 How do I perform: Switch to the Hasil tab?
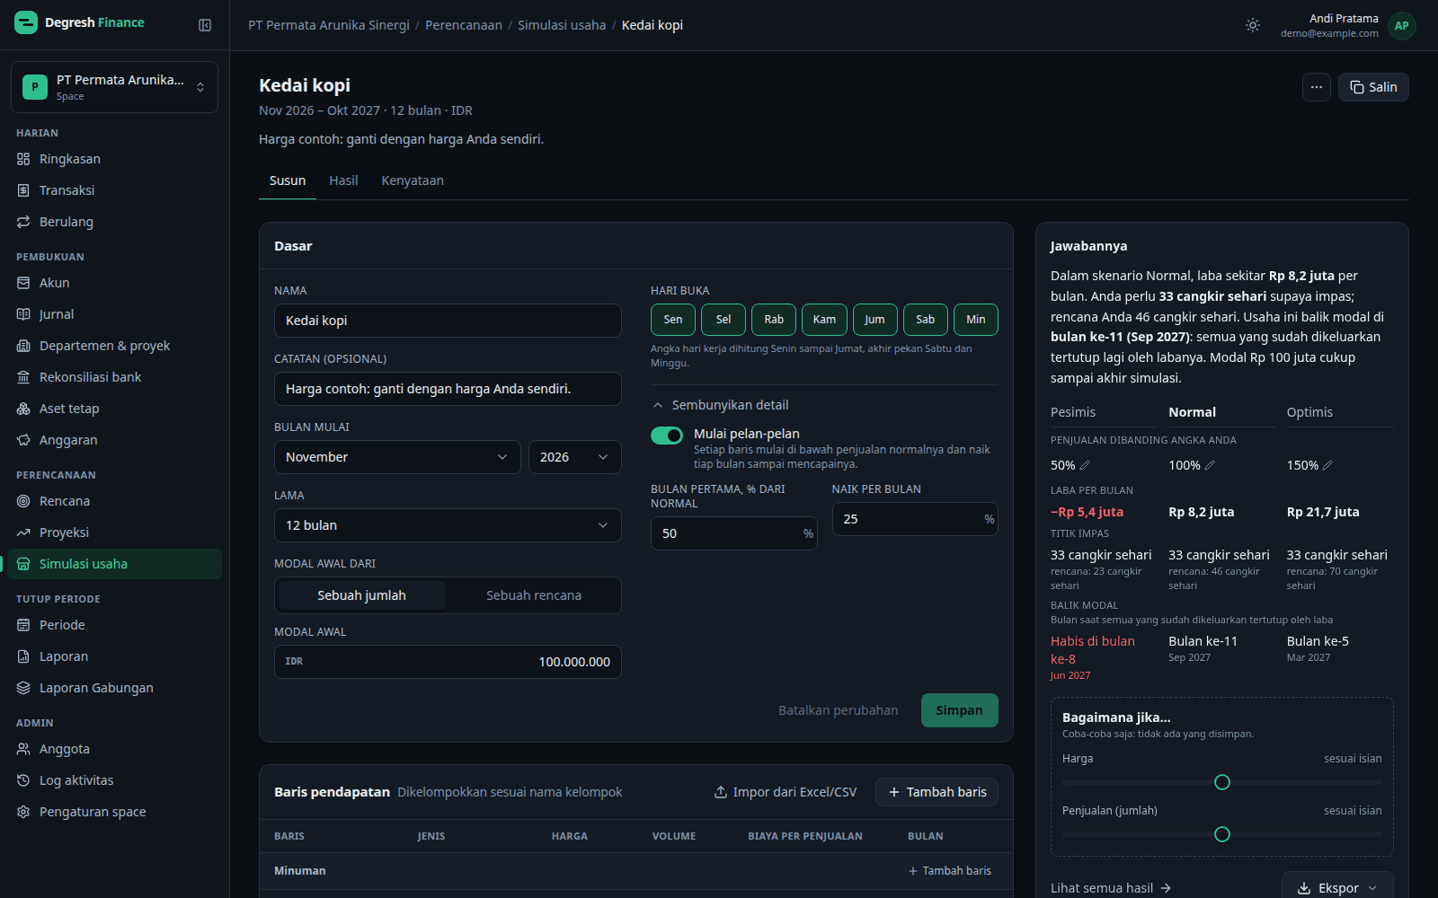tap(343, 180)
